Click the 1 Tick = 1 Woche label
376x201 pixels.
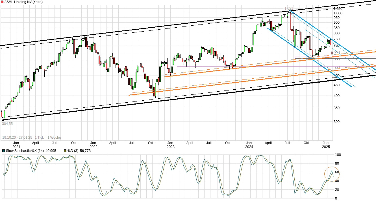click(48, 138)
